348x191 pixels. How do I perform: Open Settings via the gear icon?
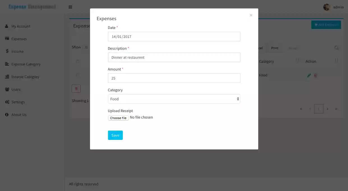[x=7, y=102]
